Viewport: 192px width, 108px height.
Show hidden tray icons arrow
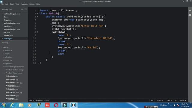(171, 105)
